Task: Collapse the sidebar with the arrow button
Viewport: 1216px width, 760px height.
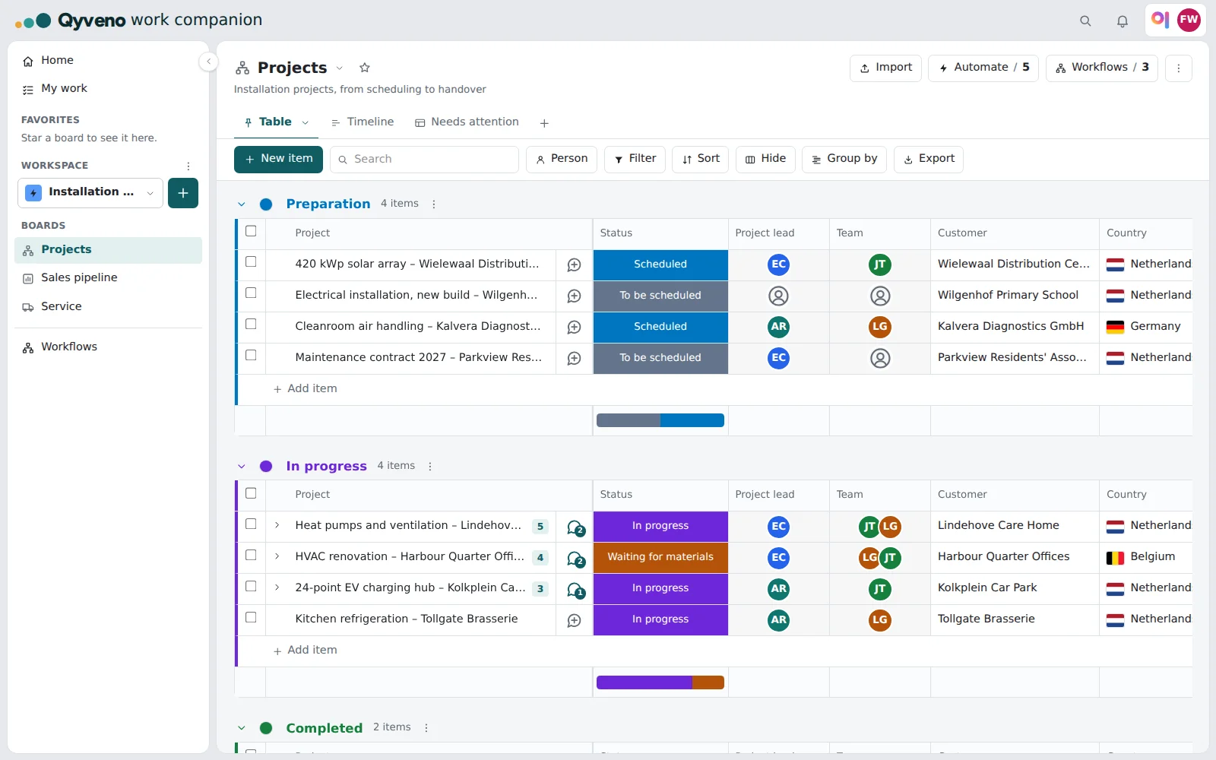Action: (208, 62)
